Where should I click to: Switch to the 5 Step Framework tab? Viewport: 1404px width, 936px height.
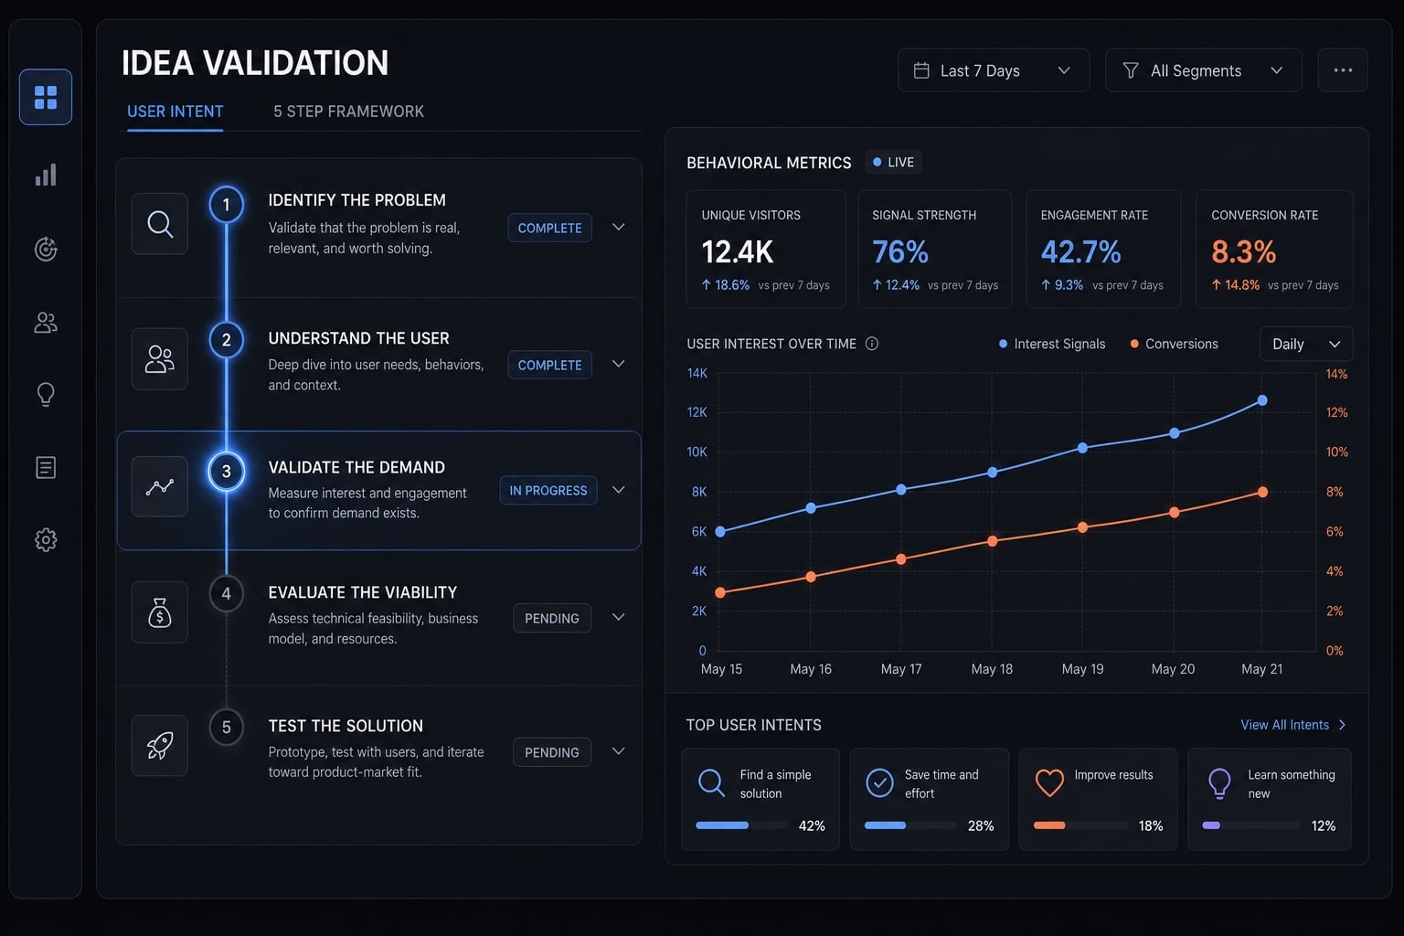point(348,112)
